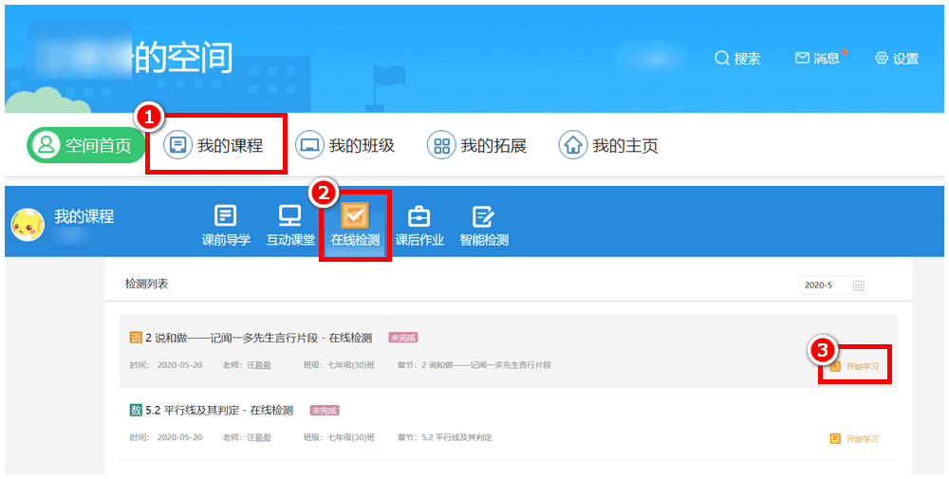Click the yellow chick user avatar
949x479 pixels.
click(28, 226)
